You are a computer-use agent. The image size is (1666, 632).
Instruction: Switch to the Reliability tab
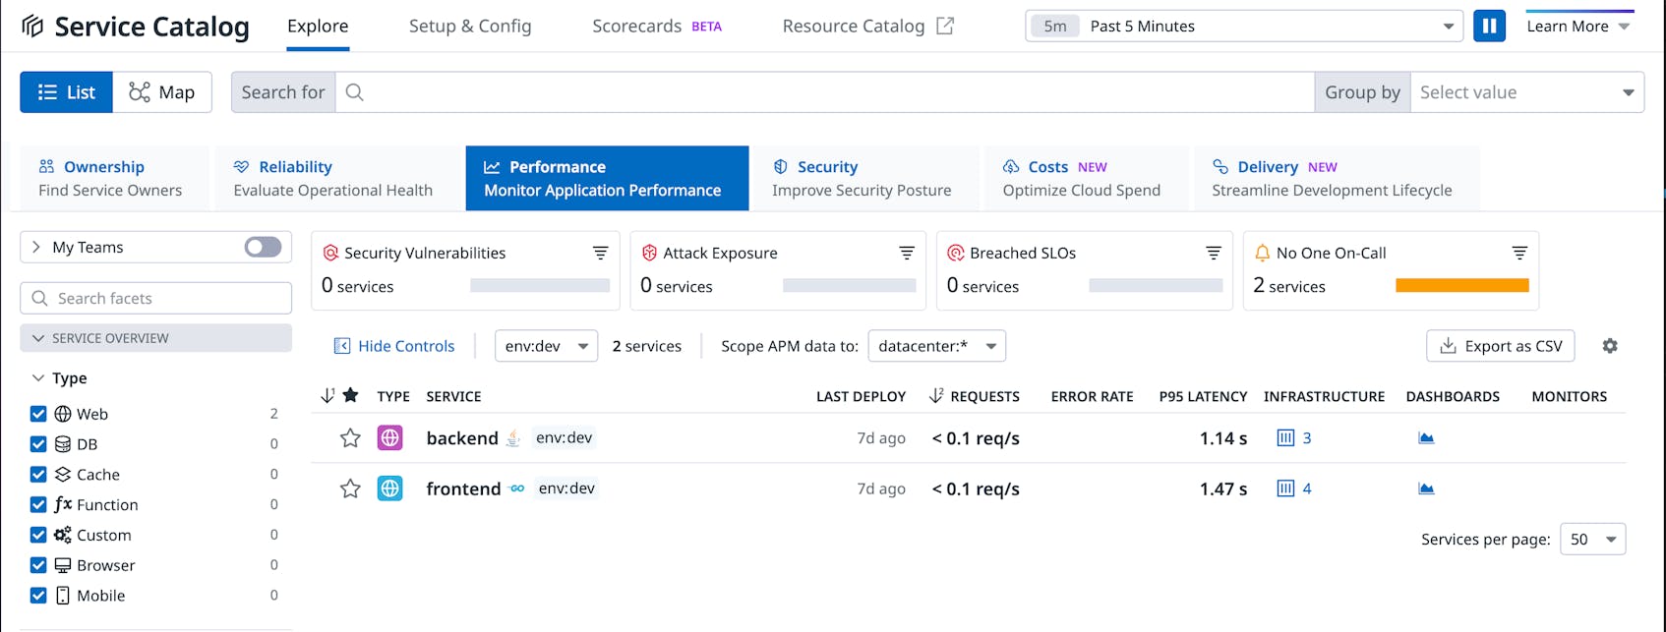tap(333, 179)
